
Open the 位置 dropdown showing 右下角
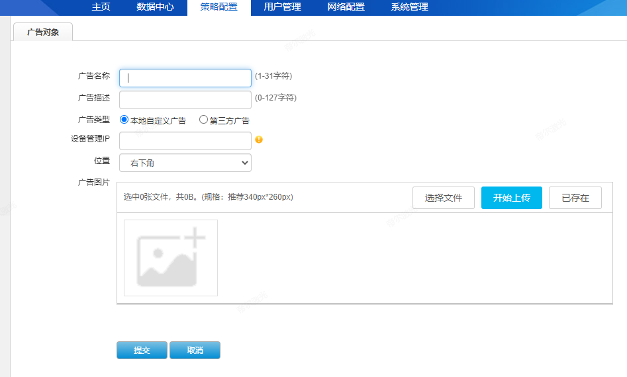(x=185, y=163)
